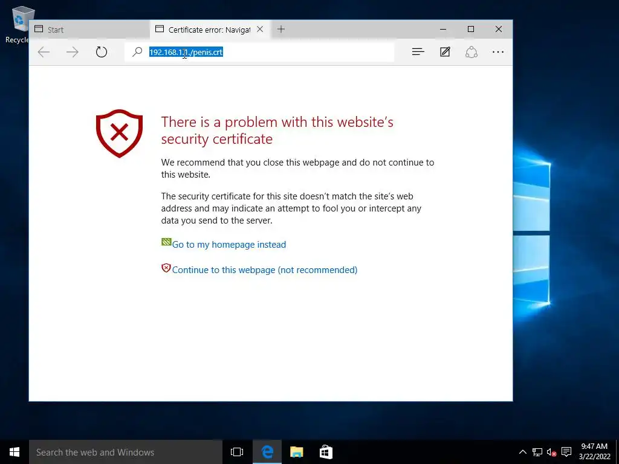This screenshot has height=464, width=619.
Task: Click the green icon beside homepage link
Action: pyautogui.click(x=166, y=242)
